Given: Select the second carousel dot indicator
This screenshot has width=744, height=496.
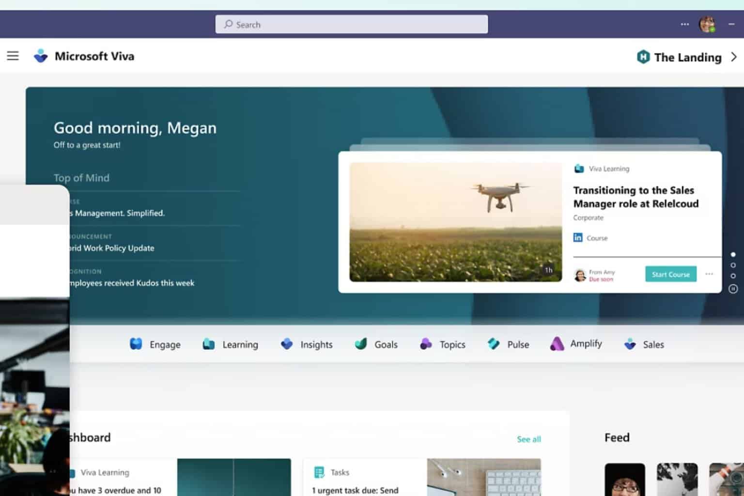Looking at the screenshot, I should tap(733, 265).
